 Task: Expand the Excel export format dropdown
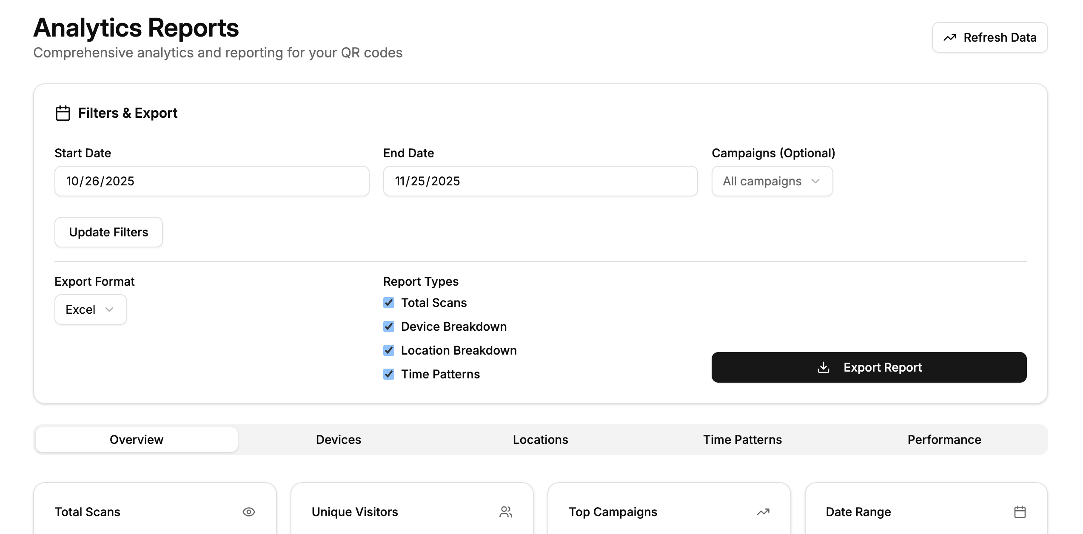coord(91,310)
